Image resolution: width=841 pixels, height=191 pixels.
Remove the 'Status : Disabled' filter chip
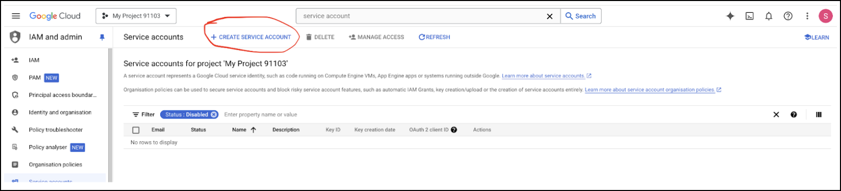pyautogui.click(x=214, y=114)
